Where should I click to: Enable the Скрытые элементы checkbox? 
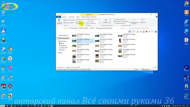pyautogui.click(x=115, y=23)
